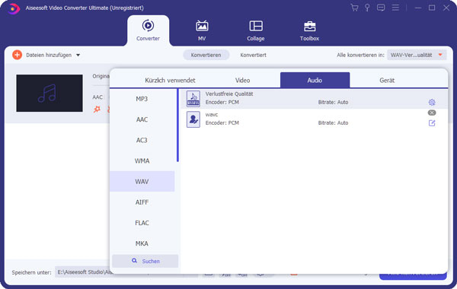
Task: Click the magic wand enhance icon
Action: click(x=97, y=110)
